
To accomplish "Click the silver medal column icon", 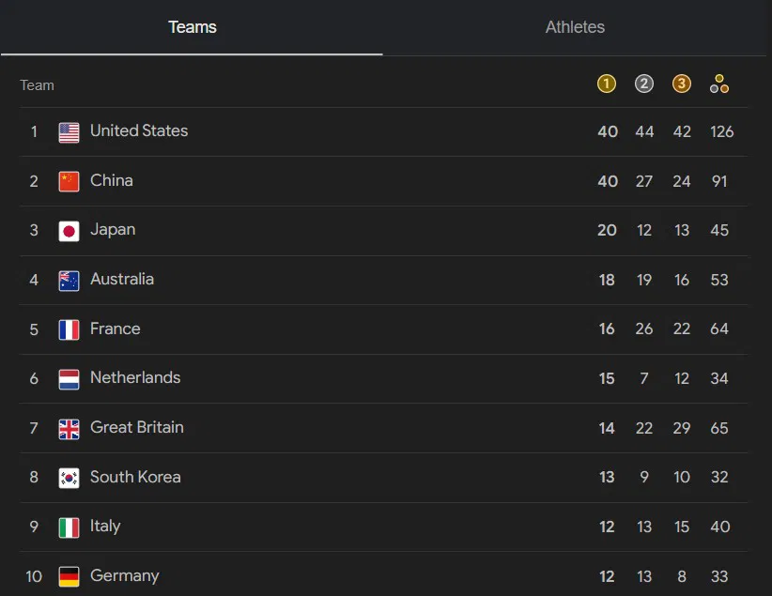I will click(644, 84).
